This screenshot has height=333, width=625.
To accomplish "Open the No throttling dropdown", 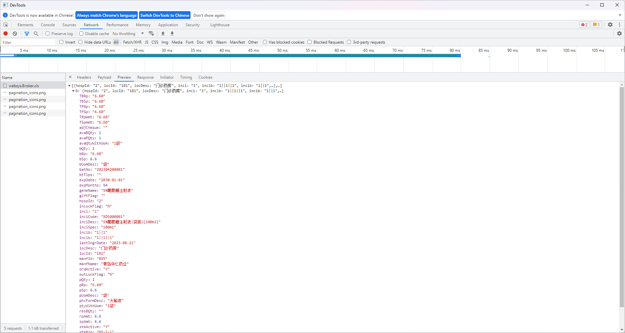I will point(128,33).
